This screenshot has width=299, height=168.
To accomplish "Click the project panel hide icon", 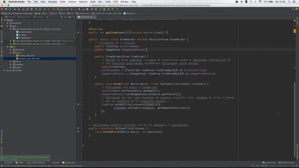I will (x=74, y=17).
